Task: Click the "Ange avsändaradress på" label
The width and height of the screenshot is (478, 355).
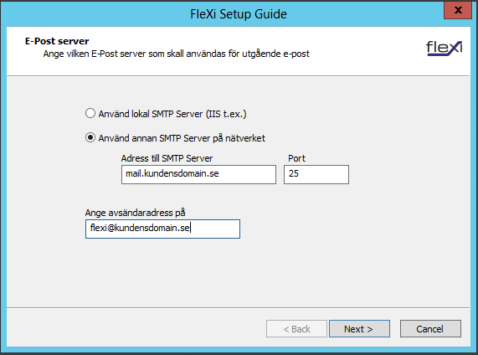Action: click(135, 213)
